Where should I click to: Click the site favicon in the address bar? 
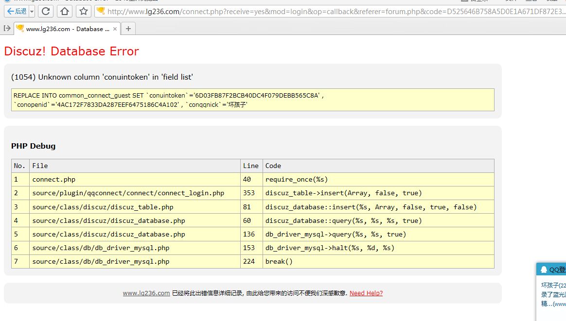click(101, 11)
